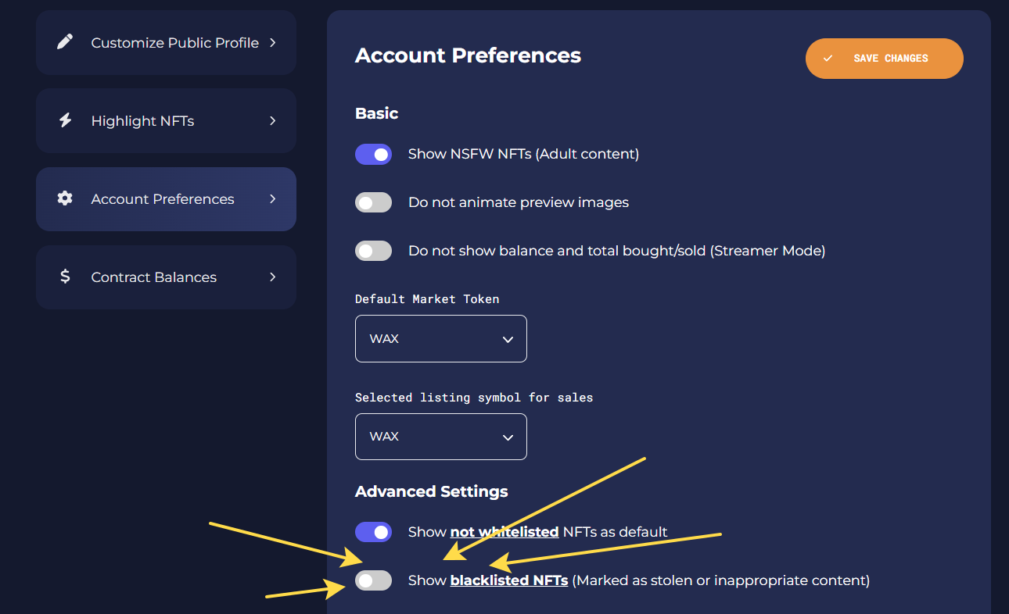
Task: Follow the underlined blacklisted NFTs link
Action: (509, 580)
